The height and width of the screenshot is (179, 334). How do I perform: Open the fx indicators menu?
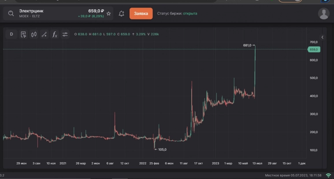click(x=55, y=34)
